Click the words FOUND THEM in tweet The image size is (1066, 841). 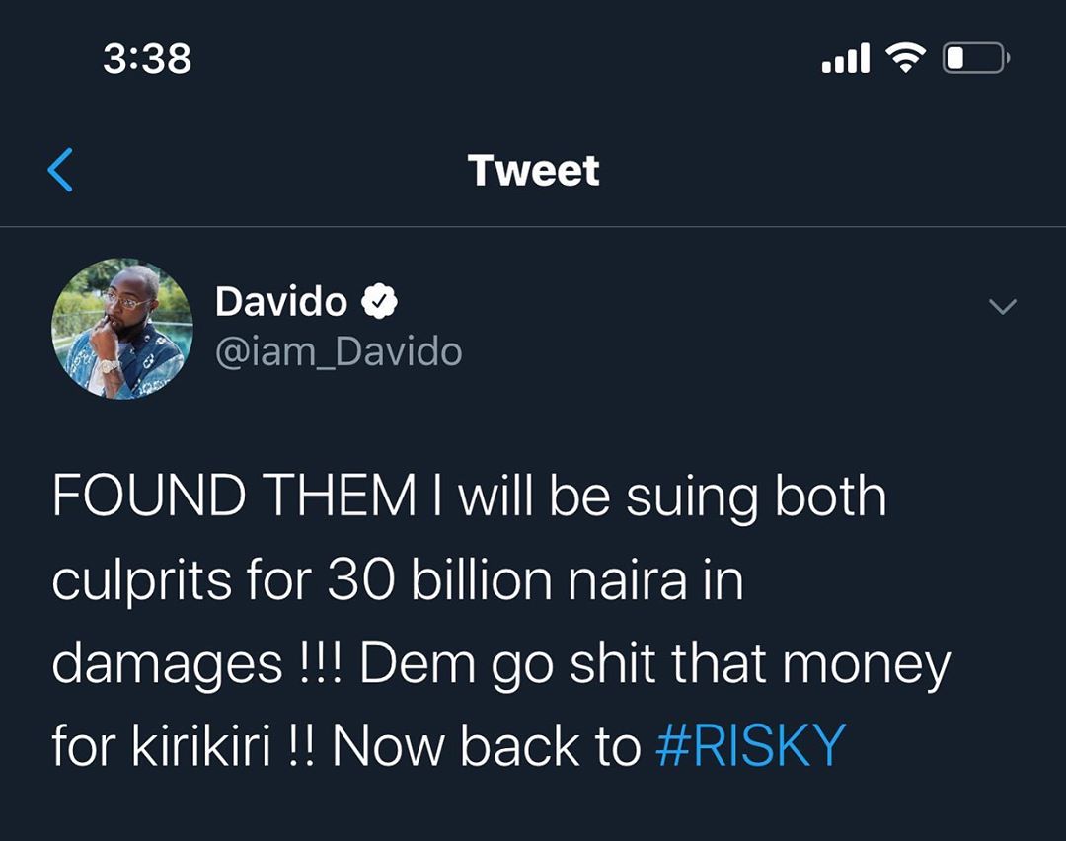(x=234, y=497)
